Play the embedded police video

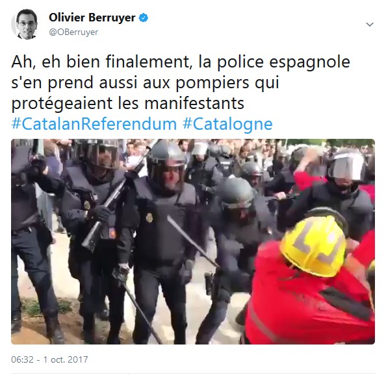(x=193, y=241)
